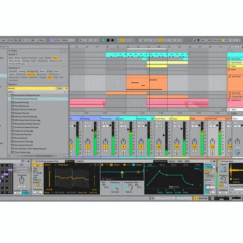
Task: Switch to the Osc 2 tab
Action: [80, 161]
